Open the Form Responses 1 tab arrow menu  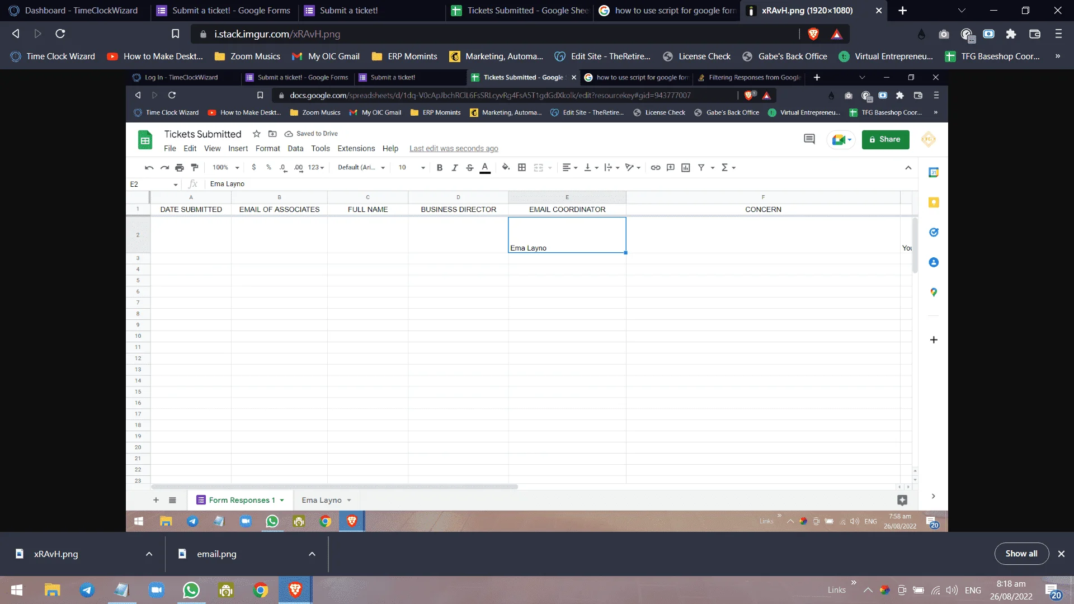[x=282, y=501]
